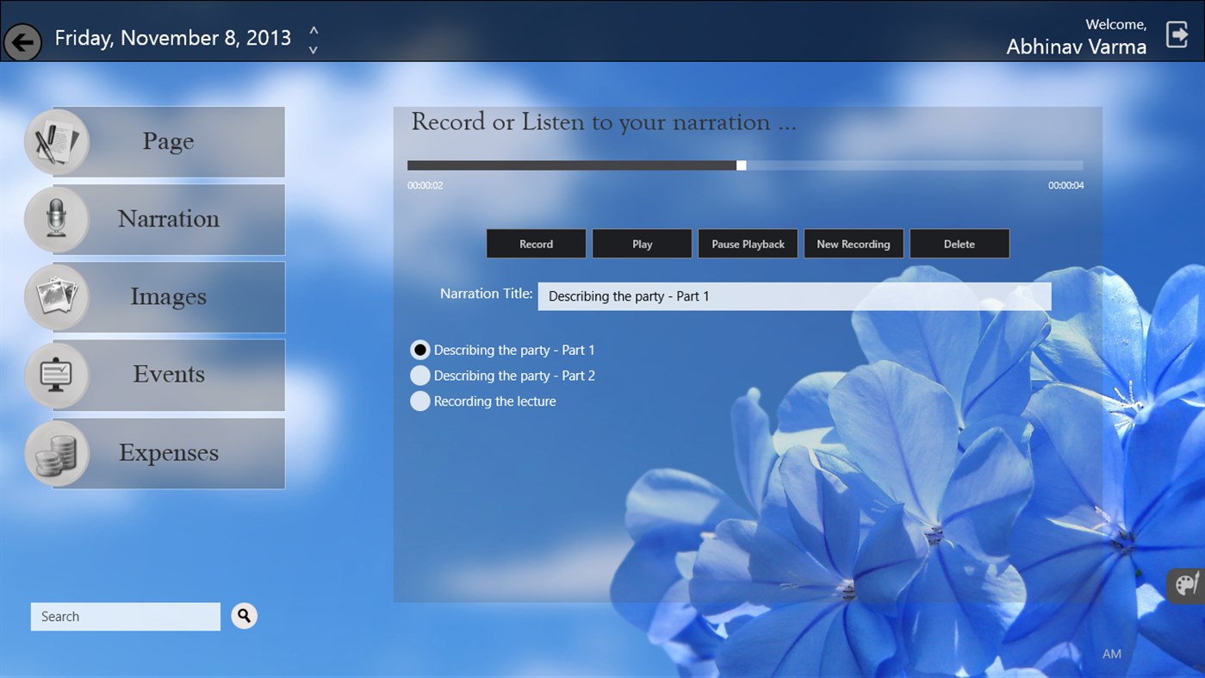Click the playback progress slider handle
The width and height of the screenshot is (1205, 678).
point(742,165)
